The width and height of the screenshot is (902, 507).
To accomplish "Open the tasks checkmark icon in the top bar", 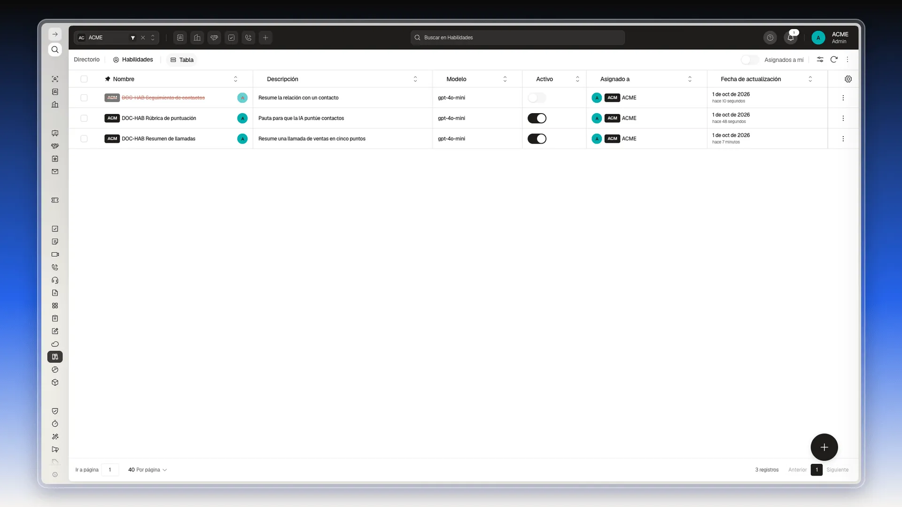I will [x=231, y=38].
